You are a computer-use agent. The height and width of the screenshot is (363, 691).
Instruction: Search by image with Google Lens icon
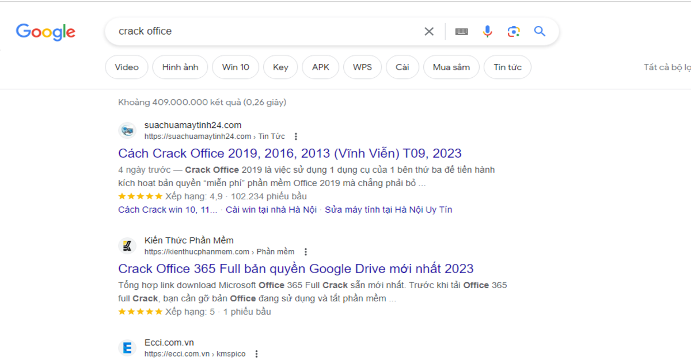[x=514, y=32]
